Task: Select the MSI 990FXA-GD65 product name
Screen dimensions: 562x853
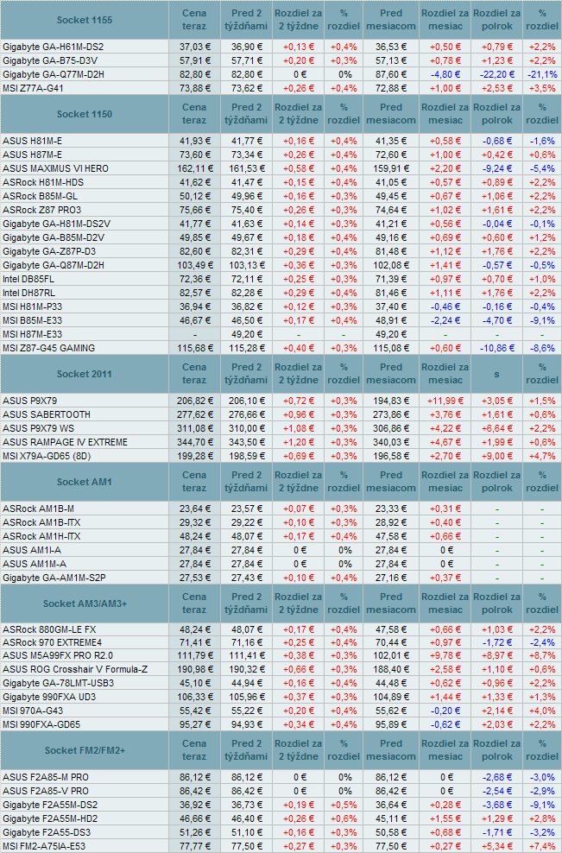Action: coord(41,724)
